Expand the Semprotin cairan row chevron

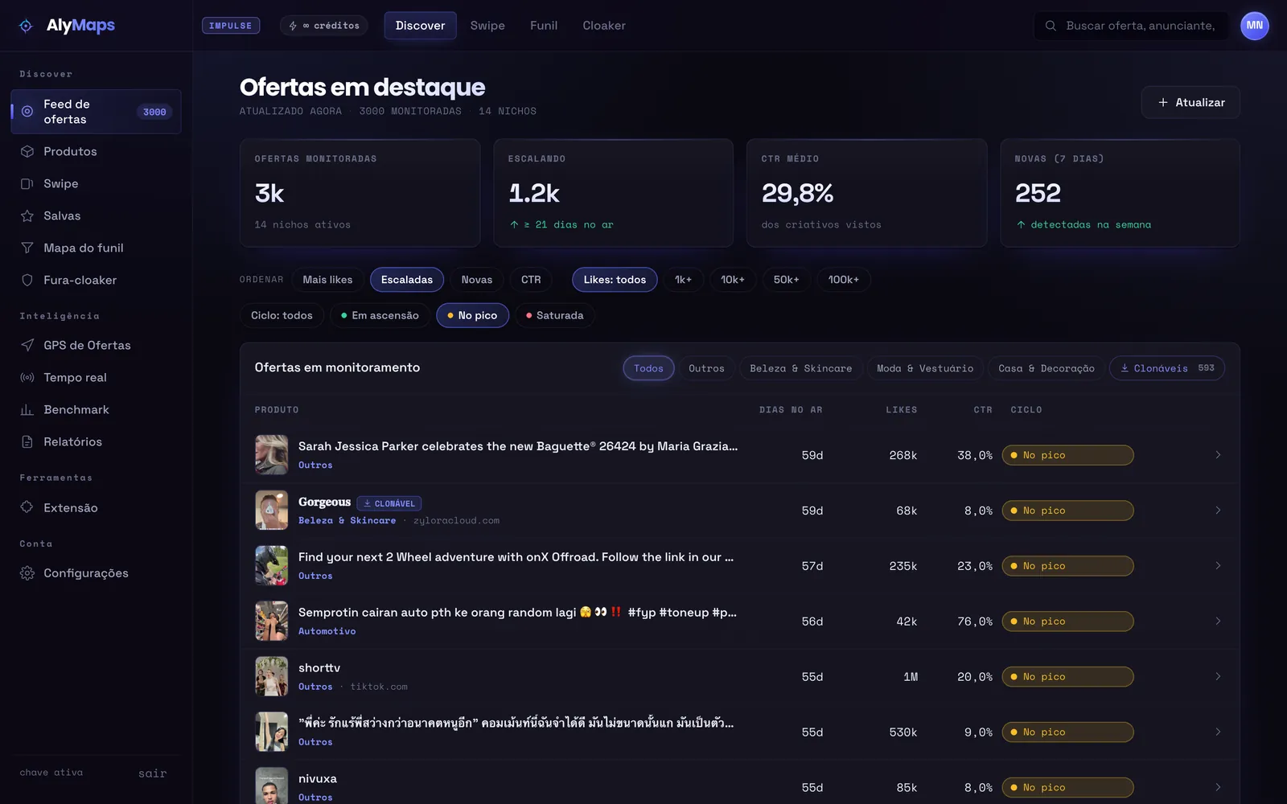pos(1218,621)
